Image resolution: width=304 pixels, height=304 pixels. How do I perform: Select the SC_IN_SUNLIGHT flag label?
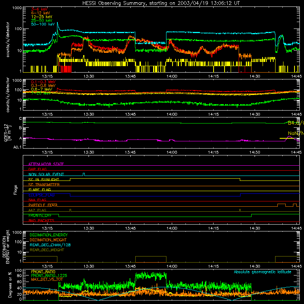(44, 179)
